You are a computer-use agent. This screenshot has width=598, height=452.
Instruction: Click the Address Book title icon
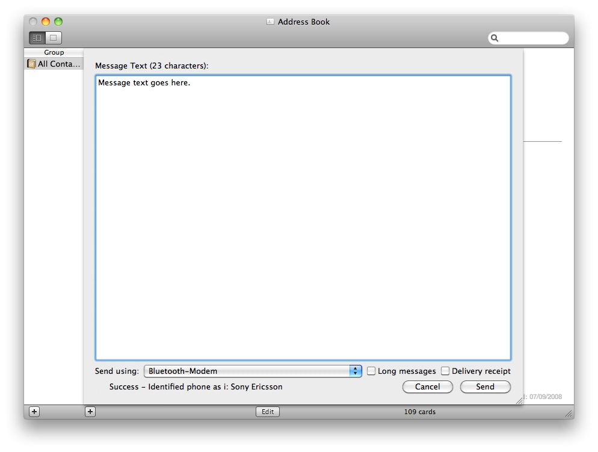coord(270,22)
